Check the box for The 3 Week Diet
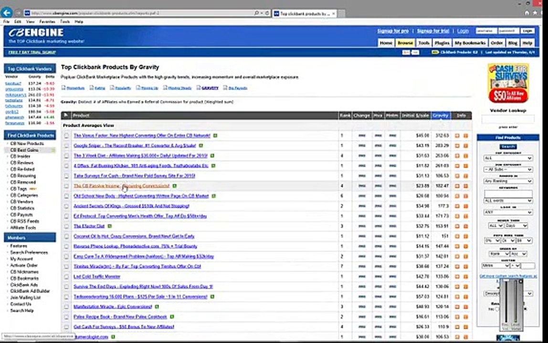Image resolution: width=548 pixels, height=343 pixels. pyautogui.click(x=66, y=156)
